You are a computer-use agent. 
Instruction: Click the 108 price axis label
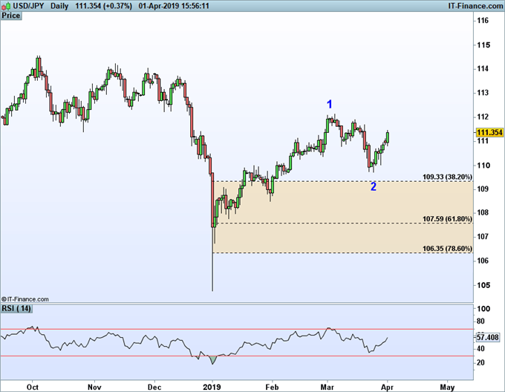pyautogui.click(x=483, y=213)
